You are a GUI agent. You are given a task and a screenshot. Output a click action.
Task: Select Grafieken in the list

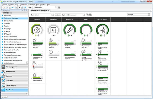(7, 24)
